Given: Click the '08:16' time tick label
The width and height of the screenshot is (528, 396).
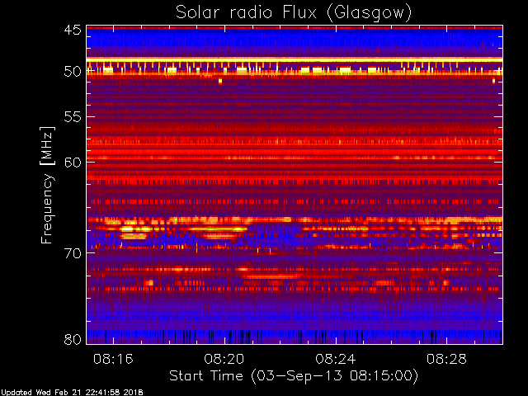Looking at the screenshot, I should point(113,359).
